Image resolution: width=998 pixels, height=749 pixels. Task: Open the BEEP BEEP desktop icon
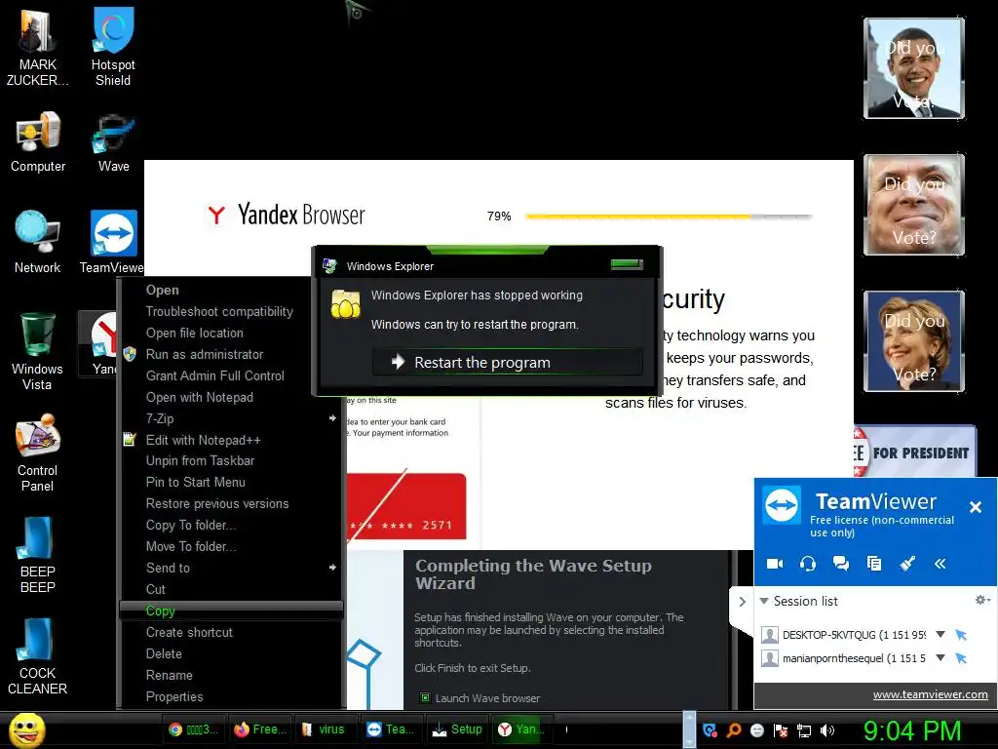click(37, 554)
